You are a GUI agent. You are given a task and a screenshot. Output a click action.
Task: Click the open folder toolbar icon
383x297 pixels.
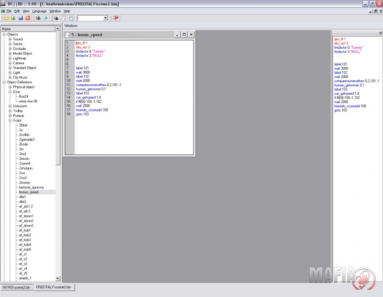click(6, 18)
